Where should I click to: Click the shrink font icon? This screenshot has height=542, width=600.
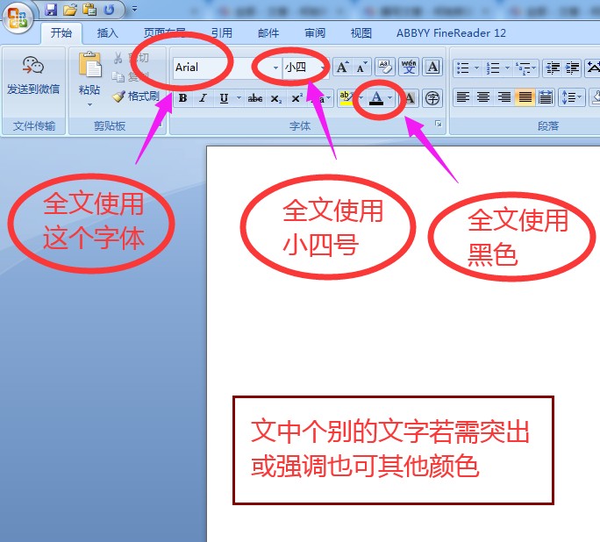tap(361, 68)
